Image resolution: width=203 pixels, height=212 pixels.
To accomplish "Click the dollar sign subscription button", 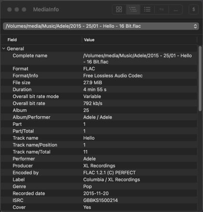I will coord(193,10).
